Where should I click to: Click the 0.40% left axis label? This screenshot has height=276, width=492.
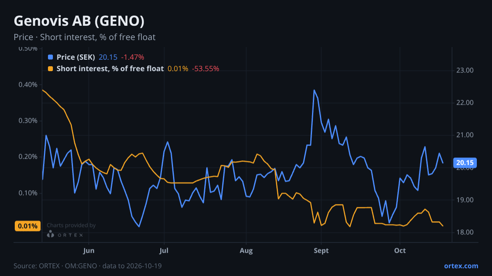click(28, 85)
